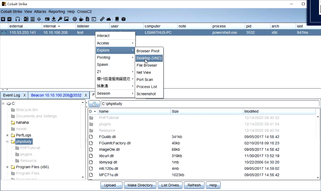Click the folder tree scrollbar down arrow
This screenshot has width=321, height=191.
coord(83,177)
